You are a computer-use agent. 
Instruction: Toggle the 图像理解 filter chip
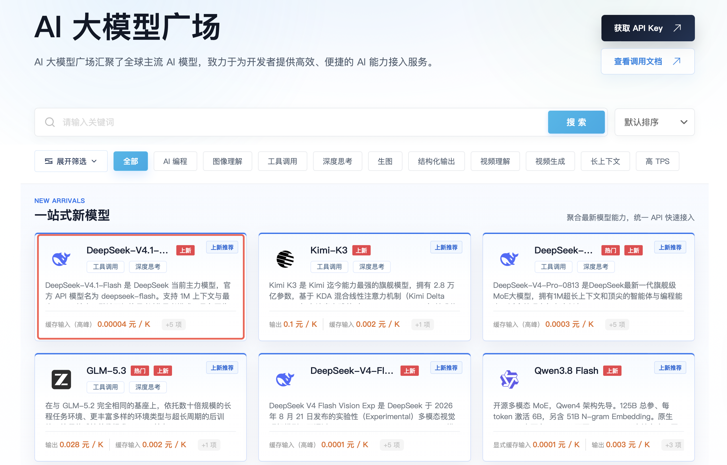coord(227,161)
